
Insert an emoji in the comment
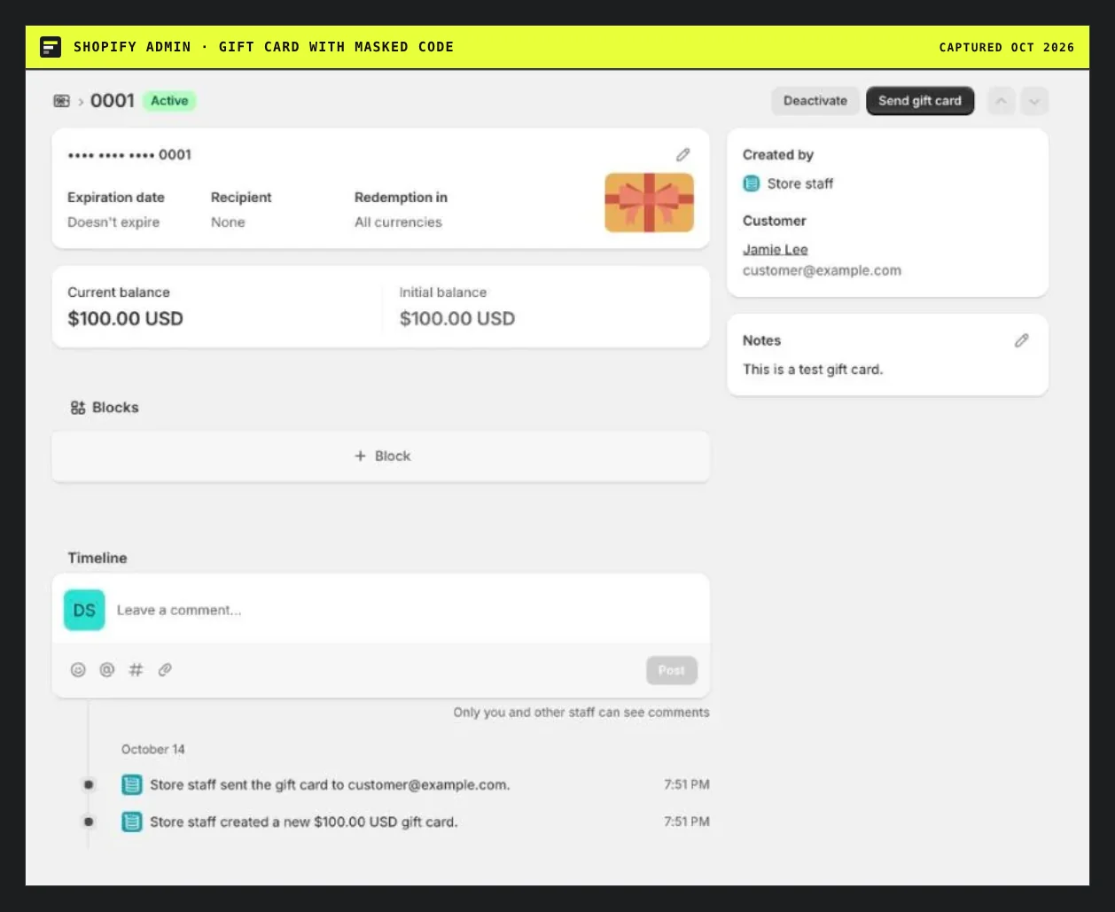tap(78, 670)
